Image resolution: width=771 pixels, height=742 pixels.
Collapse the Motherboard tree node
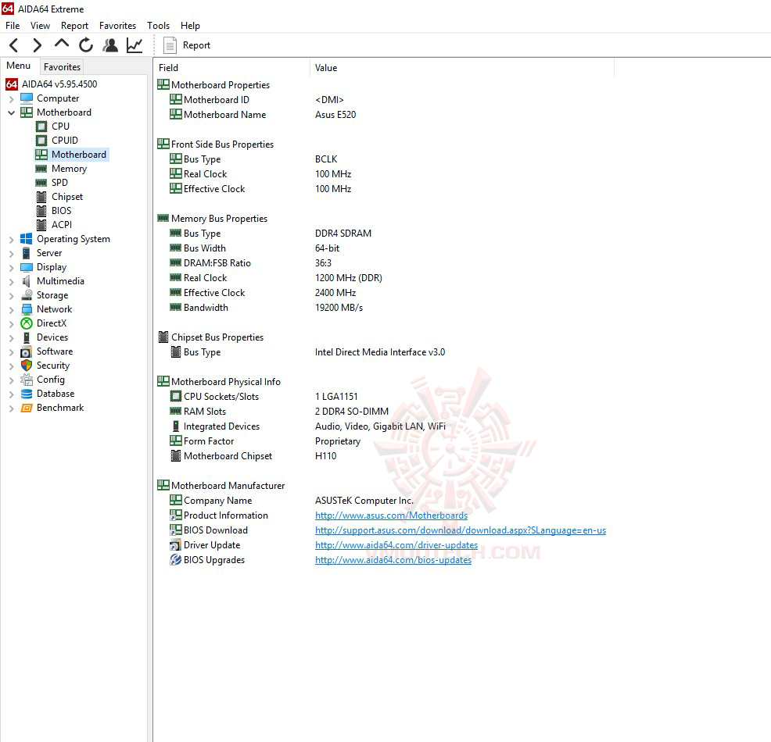11,112
